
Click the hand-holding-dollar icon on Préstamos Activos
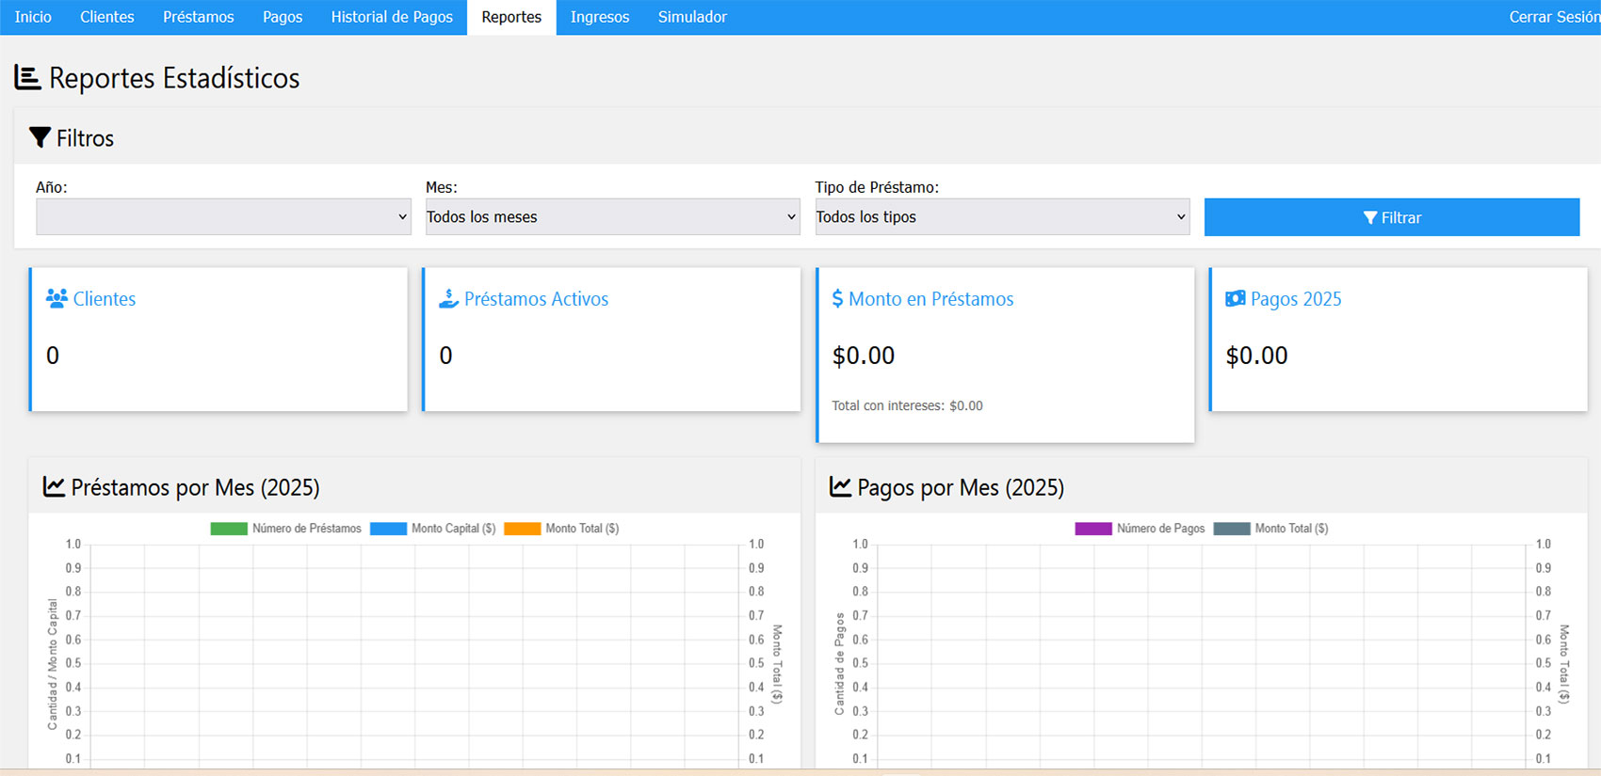click(449, 299)
